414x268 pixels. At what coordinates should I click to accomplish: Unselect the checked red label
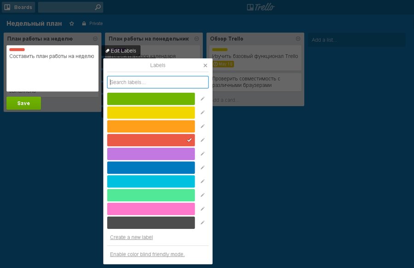[x=151, y=140]
